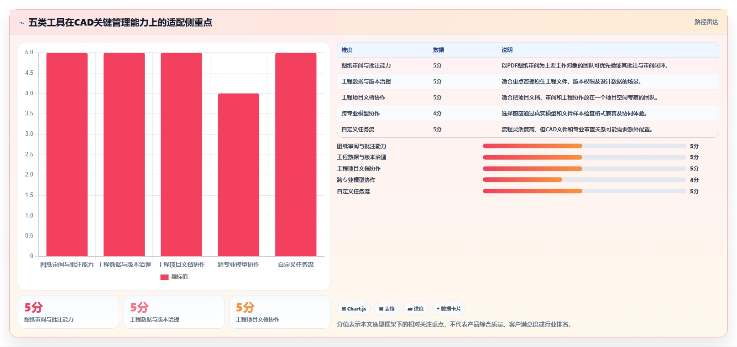Click the 自定义任务流 x-axis label
This screenshot has height=347, width=737.
click(x=296, y=264)
